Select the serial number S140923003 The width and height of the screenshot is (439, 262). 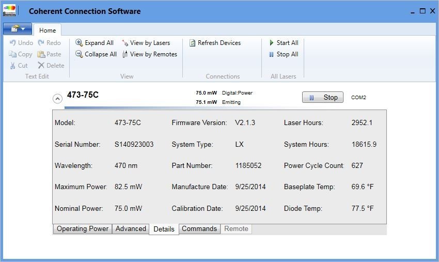coord(134,144)
